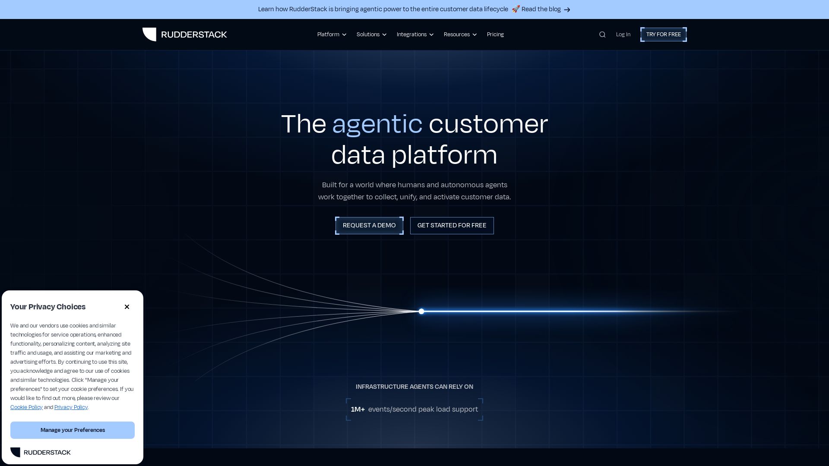
Task: Open the Privacy Policy link
Action: pyautogui.click(x=71, y=407)
